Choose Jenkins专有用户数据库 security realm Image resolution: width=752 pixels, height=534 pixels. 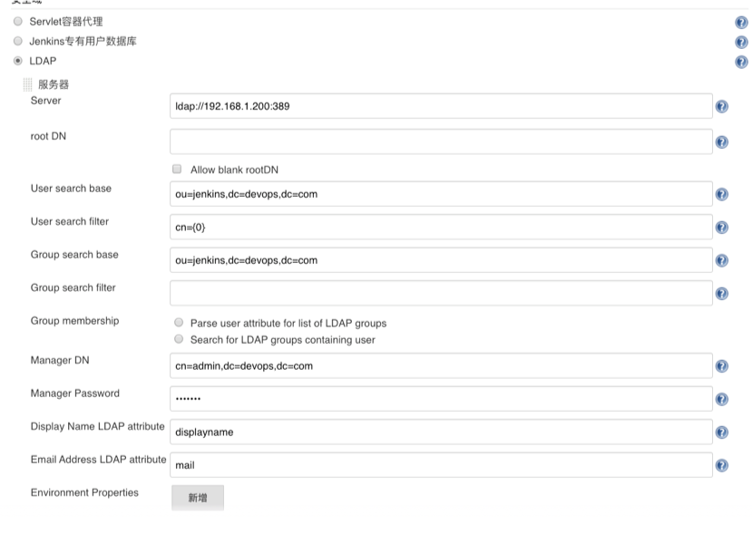tap(18, 42)
